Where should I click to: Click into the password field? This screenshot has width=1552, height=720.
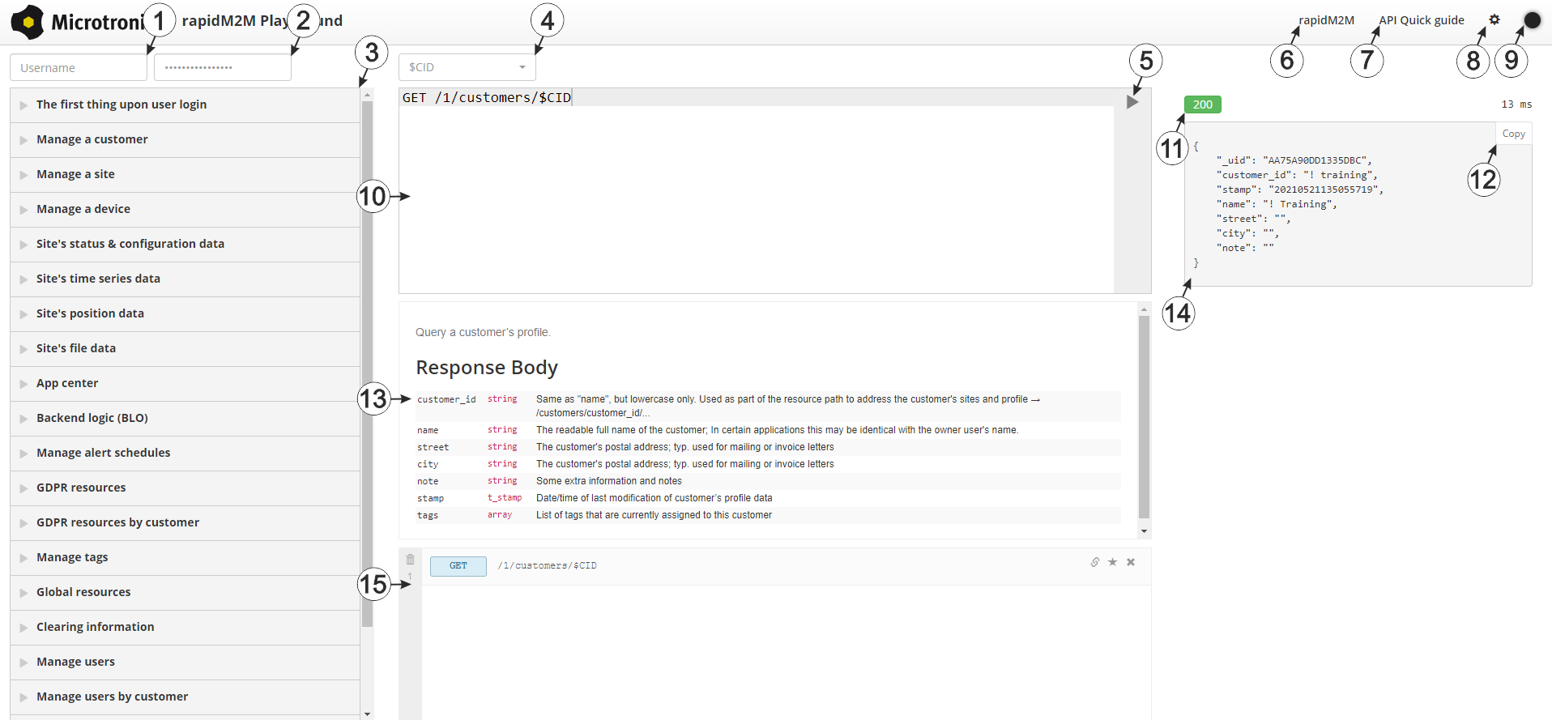pos(222,68)
